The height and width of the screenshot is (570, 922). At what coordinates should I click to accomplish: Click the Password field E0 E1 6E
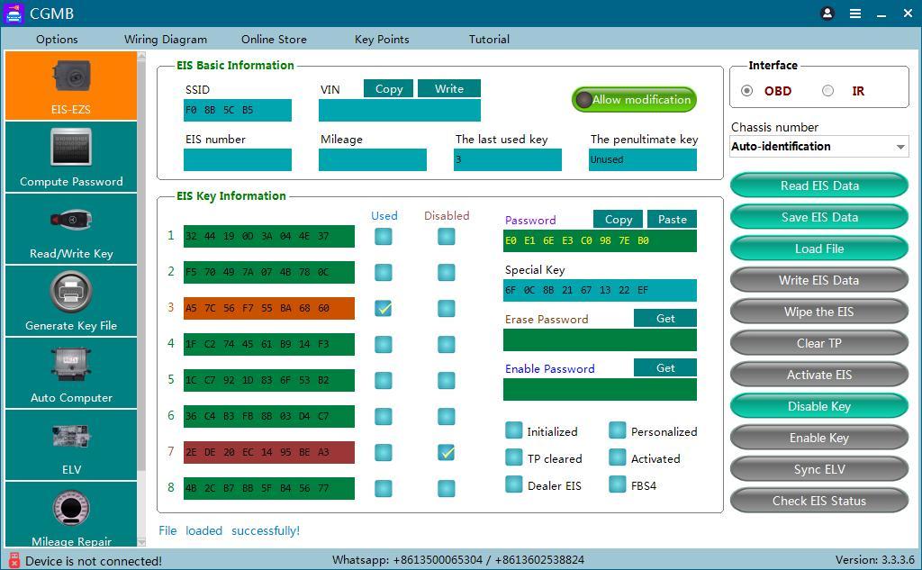tap(600, 240)
